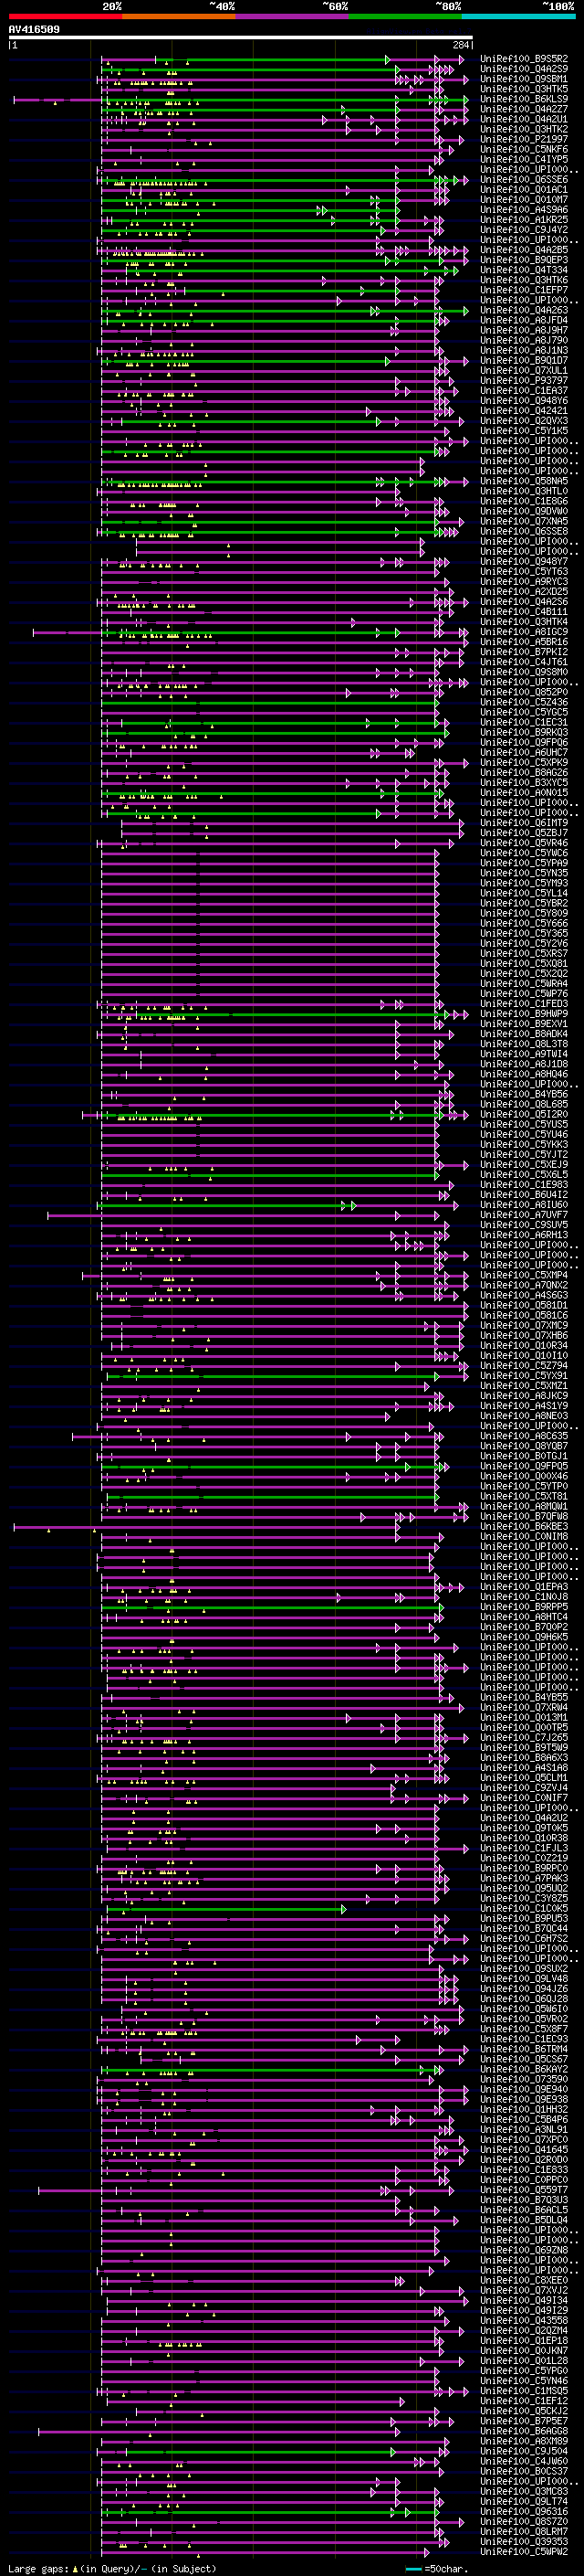
Task: Select the UniRef100_C5YX91 label
Action: coord(523,1376)
